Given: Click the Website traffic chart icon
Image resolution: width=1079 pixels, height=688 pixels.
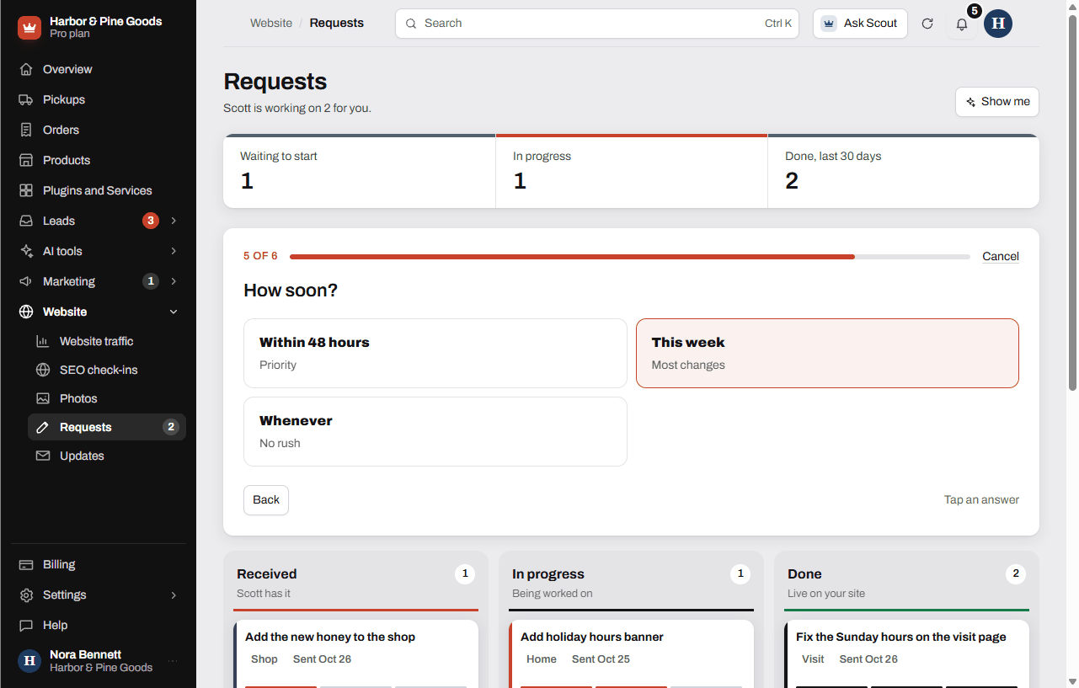Looking at the screenshot, I should click(x=43, y=341).
